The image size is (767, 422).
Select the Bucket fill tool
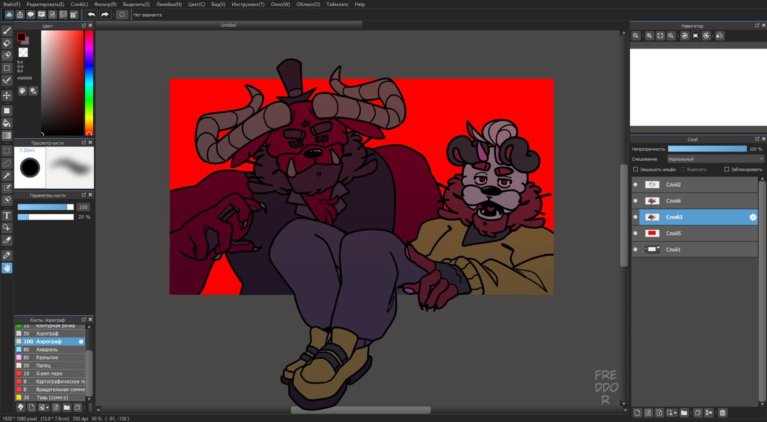point(7,123)
